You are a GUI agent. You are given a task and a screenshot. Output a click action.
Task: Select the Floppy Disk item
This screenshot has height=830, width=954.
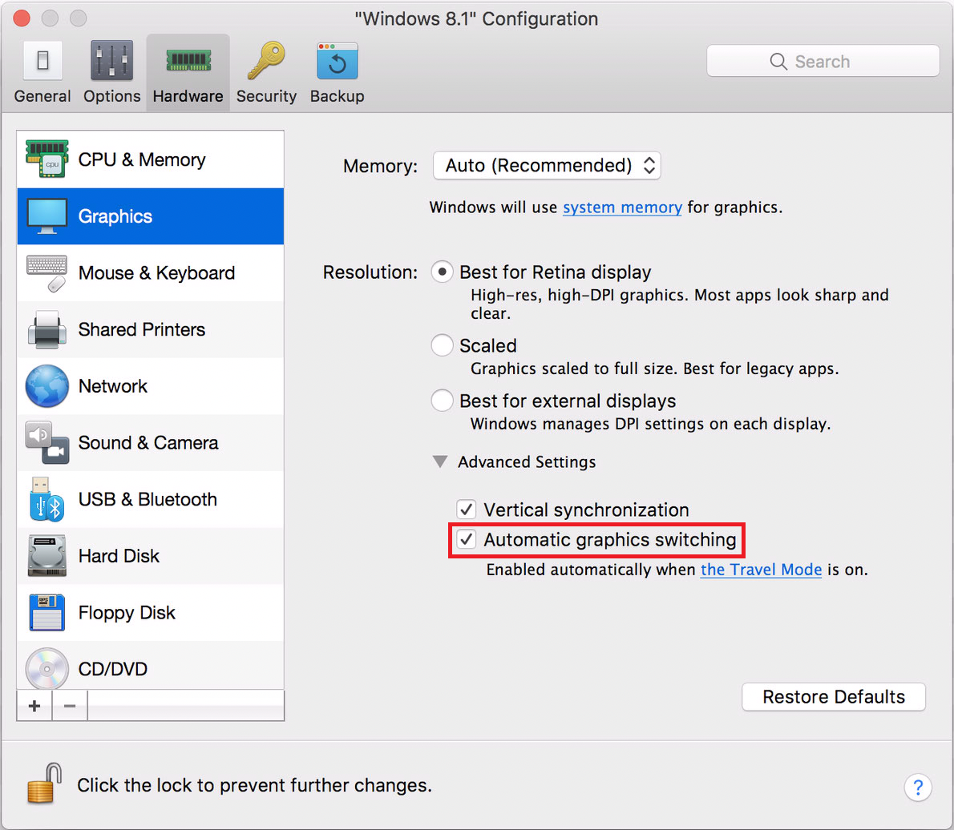(x=127, y=613)
